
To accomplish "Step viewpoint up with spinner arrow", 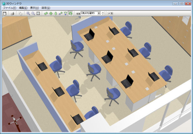I will coord(103,13).
